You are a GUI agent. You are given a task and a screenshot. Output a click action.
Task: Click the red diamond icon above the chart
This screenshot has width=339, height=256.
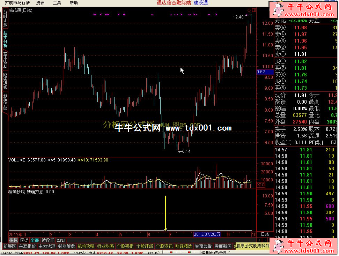tap(249, 10)
